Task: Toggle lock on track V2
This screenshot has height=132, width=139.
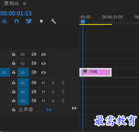Action: [x=14, y=63]
